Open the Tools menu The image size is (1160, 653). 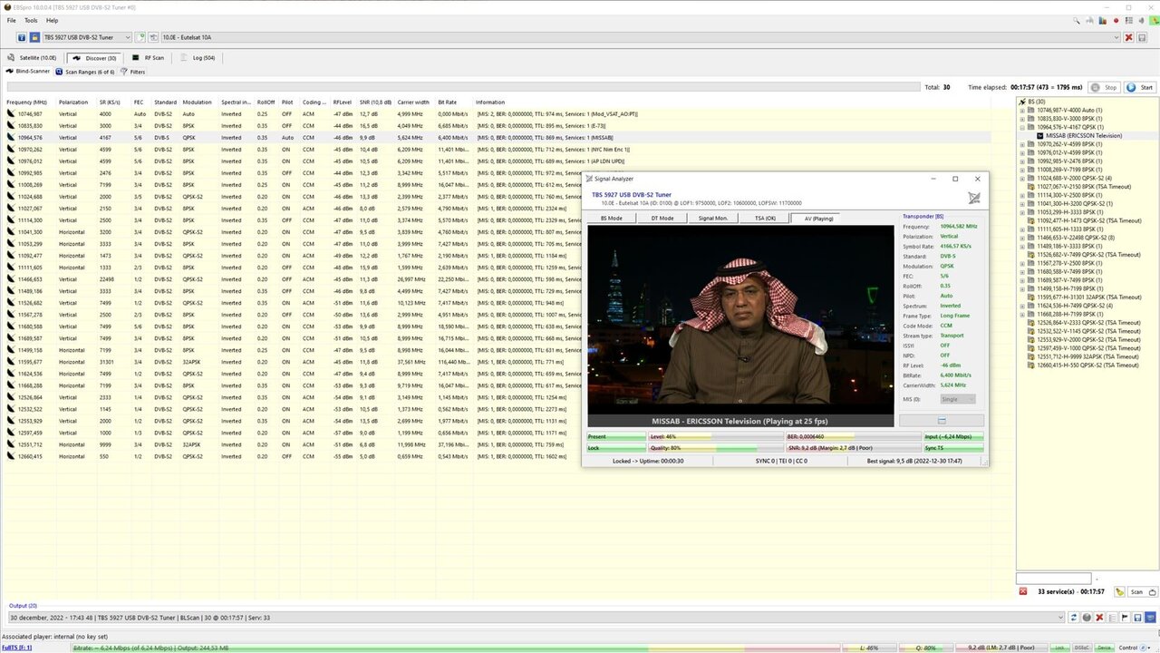click(31, 20)
